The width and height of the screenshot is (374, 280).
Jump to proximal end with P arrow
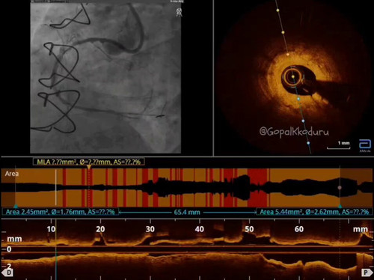367,273
